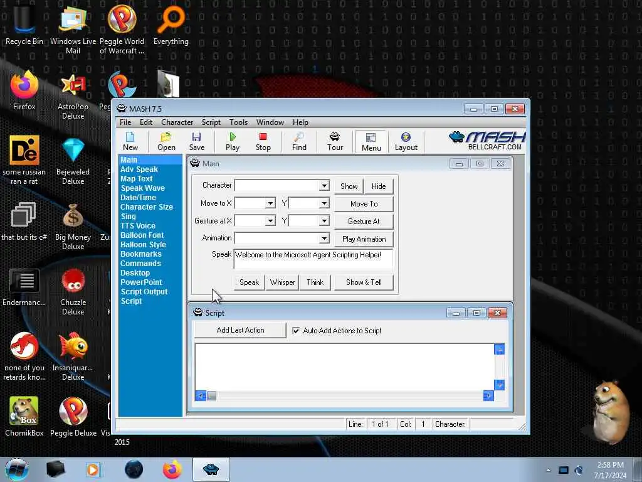642x482 pixels.
Task: Click the Whisper button
Action: (x=282, y=282)
